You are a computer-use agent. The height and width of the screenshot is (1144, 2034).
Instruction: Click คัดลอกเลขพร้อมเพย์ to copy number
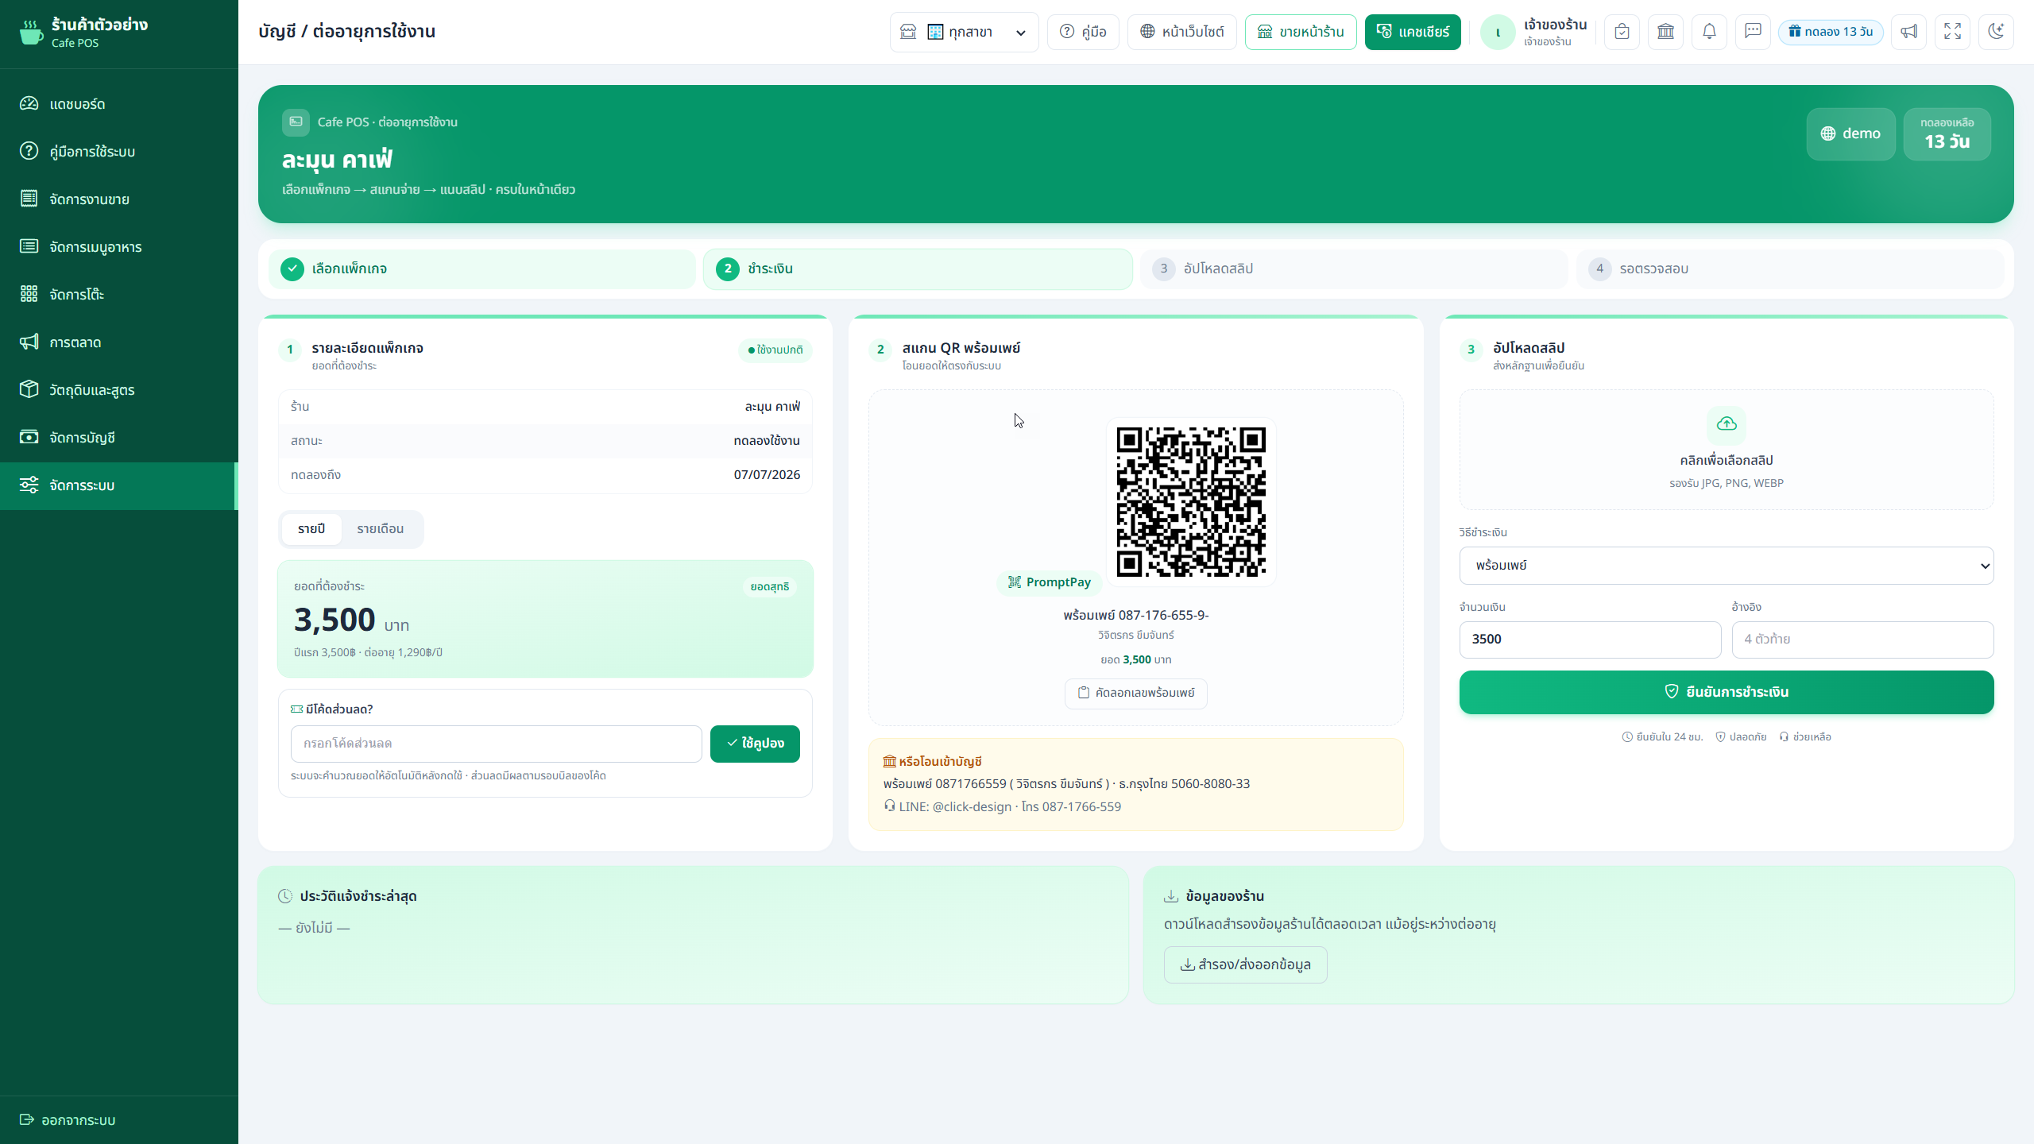tap(1135, 694)
